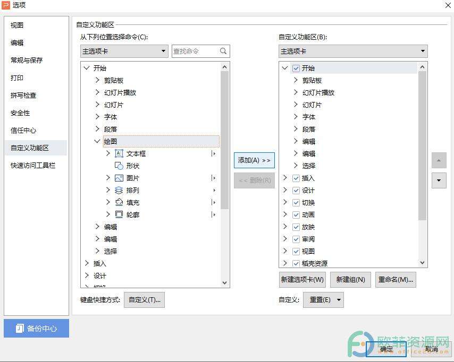This screenshot has height=362, width=454.
Task: Open the 图片 row submenu arrow
Action: pyautogui.click(x=214, y=178)
